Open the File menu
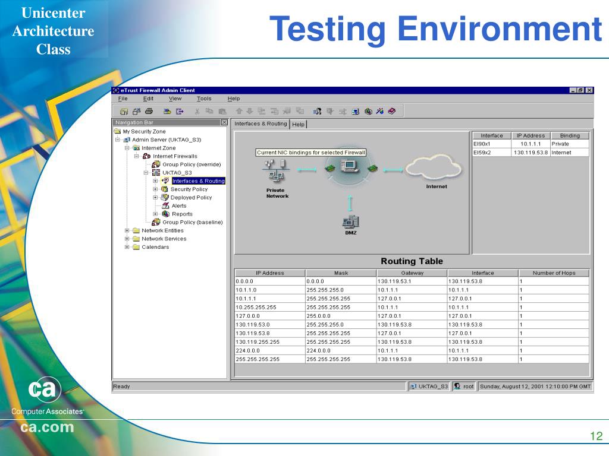Image resolution: width=609 pixels, height=456 pixels. [123, 99]
